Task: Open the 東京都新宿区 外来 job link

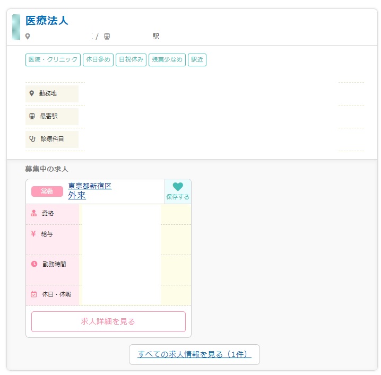Action: (89, 191)
